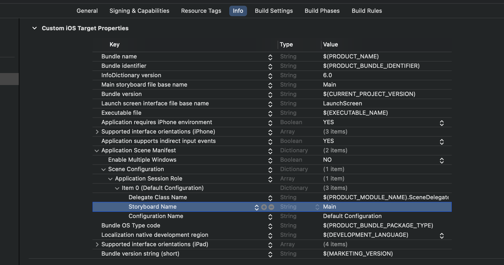Collapse Item 0 (Default Configuration)
Viewport: 504px width, 265px height.
pyautogui.click(x=117, y=188)
